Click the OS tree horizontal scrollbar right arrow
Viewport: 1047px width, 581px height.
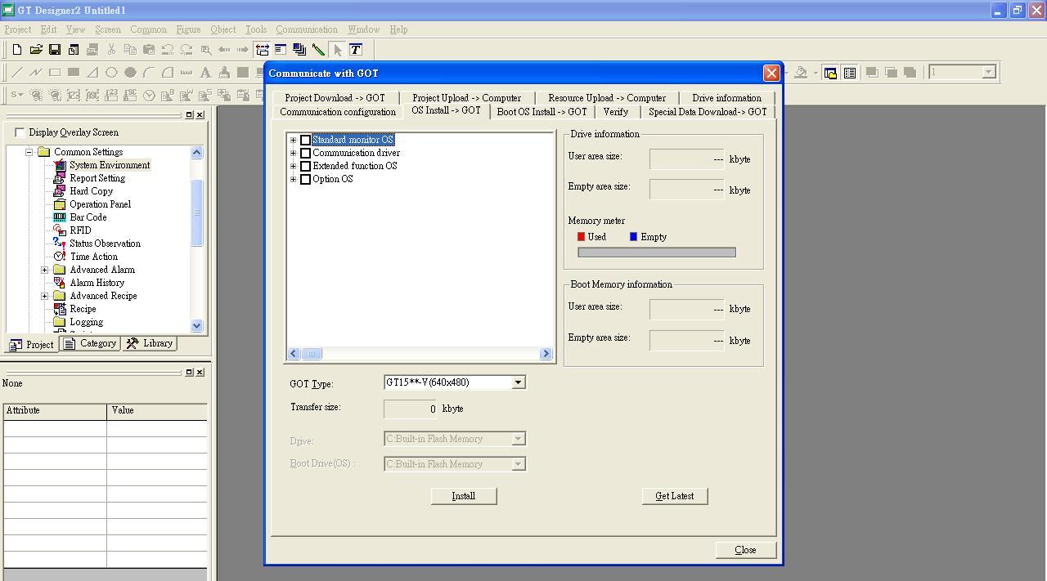coord(546,354)
